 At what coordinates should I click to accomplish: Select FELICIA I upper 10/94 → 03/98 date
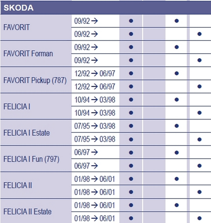(x=95, y=100)
